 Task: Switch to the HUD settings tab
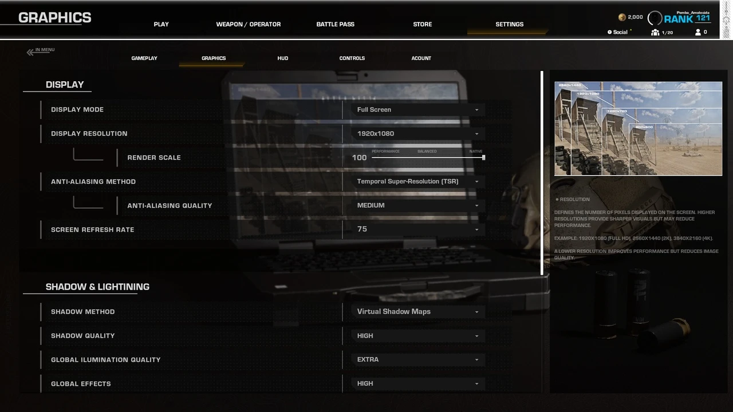click(283, 58)
